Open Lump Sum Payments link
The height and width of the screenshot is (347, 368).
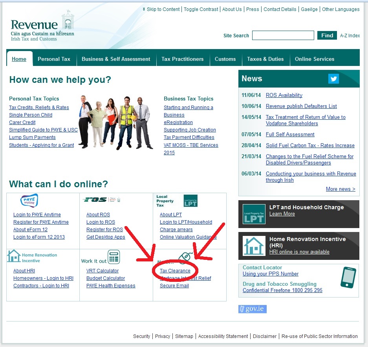tap(32, 137)
